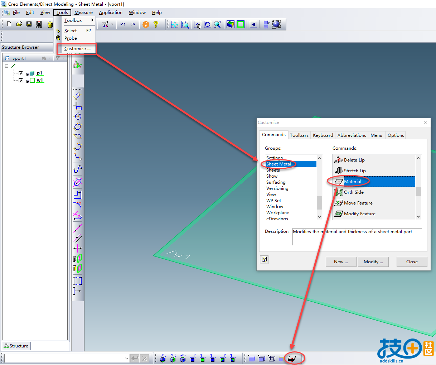Click the help icon in Customize dialog
Screen dimensions: 436x365
(x=265, y=260)
